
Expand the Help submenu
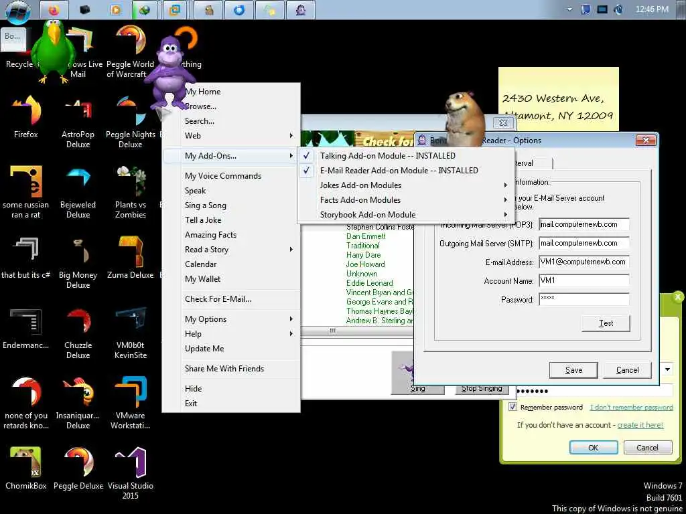click(232, 334)
